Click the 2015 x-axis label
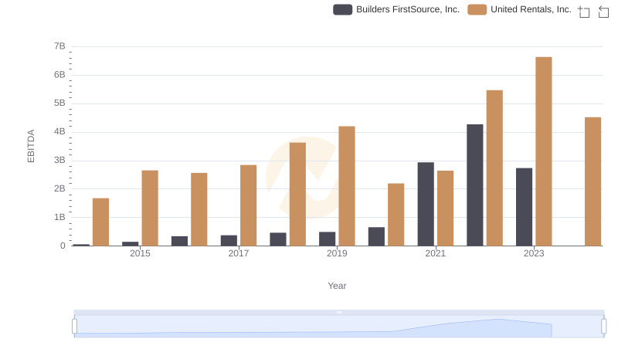The height and width of the screenshot is (356, 618). coord(140,253)
